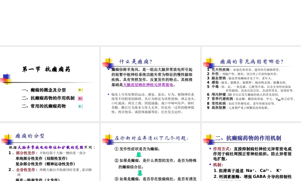The height and width of the screenshot is (181, 301).
Task: Click blue arrow button beside 常用的抗癫痫药物
Action: tap(80, 106)
